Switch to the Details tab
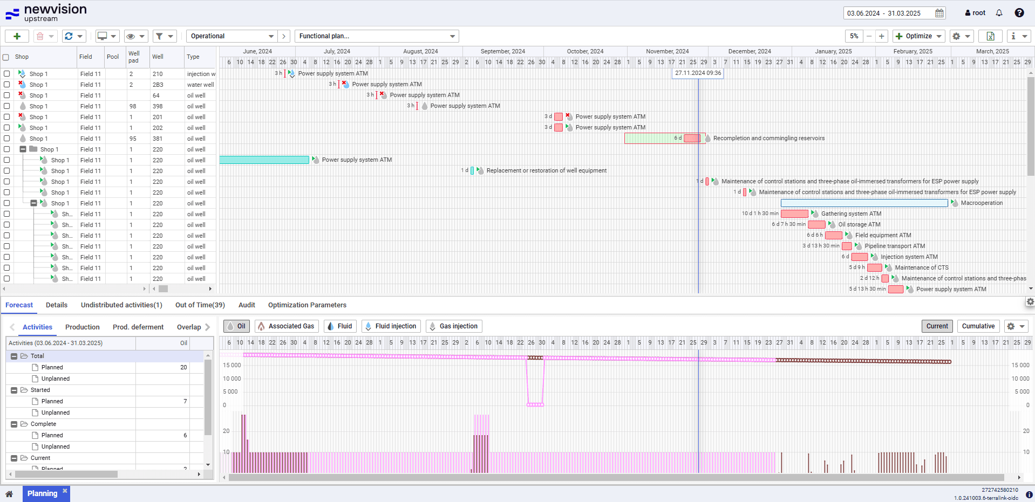Image resolution: width=1035 pixels, height=502 pixels. [57, 305]
